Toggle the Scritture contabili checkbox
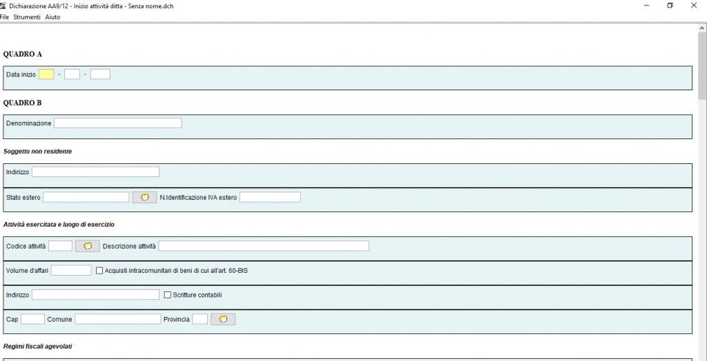Viewport: 707px width, 361px height. (167, 295)
